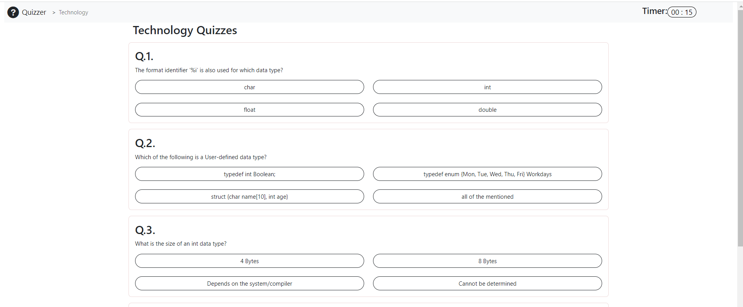Click the Q.2 question heading
Image resolution: width=743 pixels, height=307 pixels.
145,143
